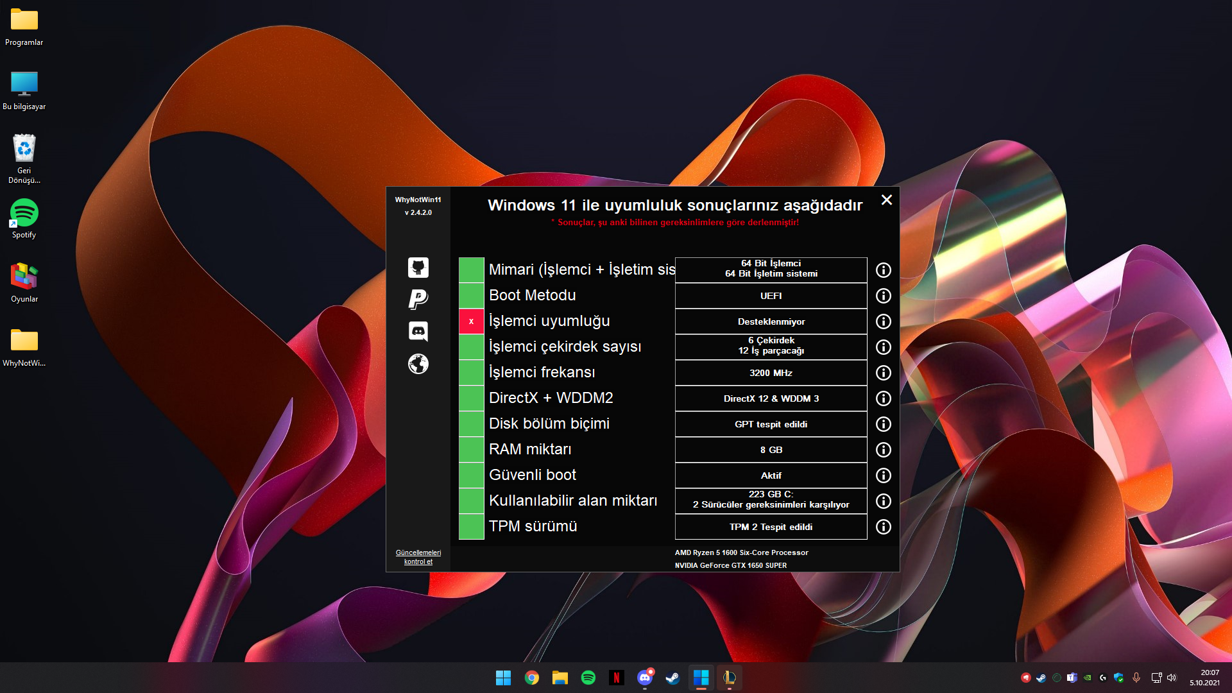The width and height of the screenshot is (1232, 693).
Task: Click the DirectX 12 & WDDM 3 result
Action: [771, 398]
